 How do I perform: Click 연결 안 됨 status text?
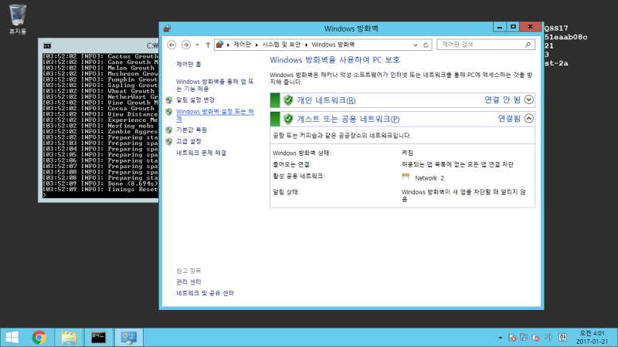point(502,100)
